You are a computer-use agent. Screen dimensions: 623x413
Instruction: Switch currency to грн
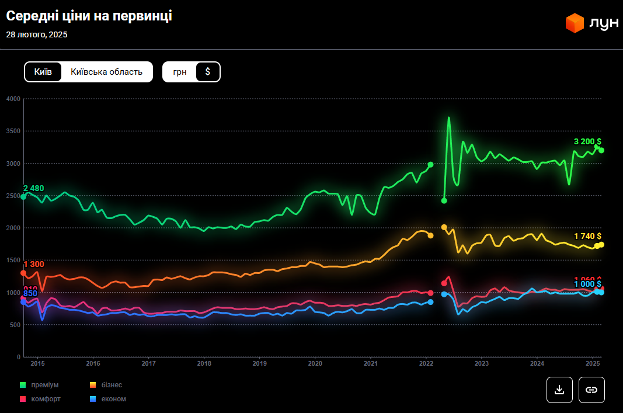coord(180,72)
